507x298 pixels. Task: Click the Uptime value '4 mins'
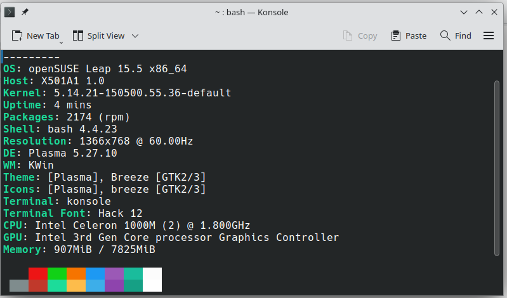[73, 105]
